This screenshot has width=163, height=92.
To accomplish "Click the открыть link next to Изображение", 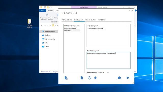I will [101, 72].
